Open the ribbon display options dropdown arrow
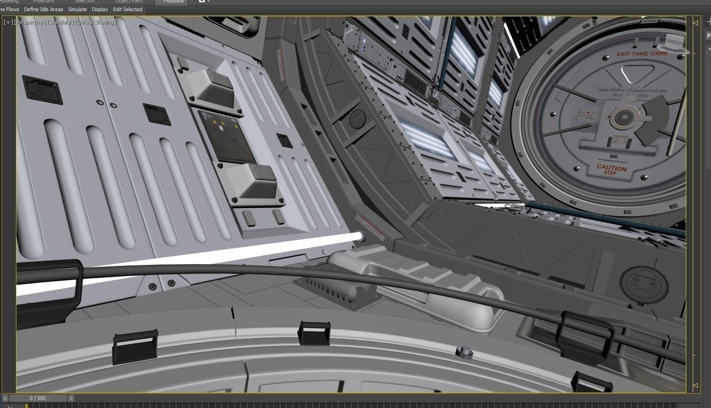The image size is (711, 408). click(208, 2)
